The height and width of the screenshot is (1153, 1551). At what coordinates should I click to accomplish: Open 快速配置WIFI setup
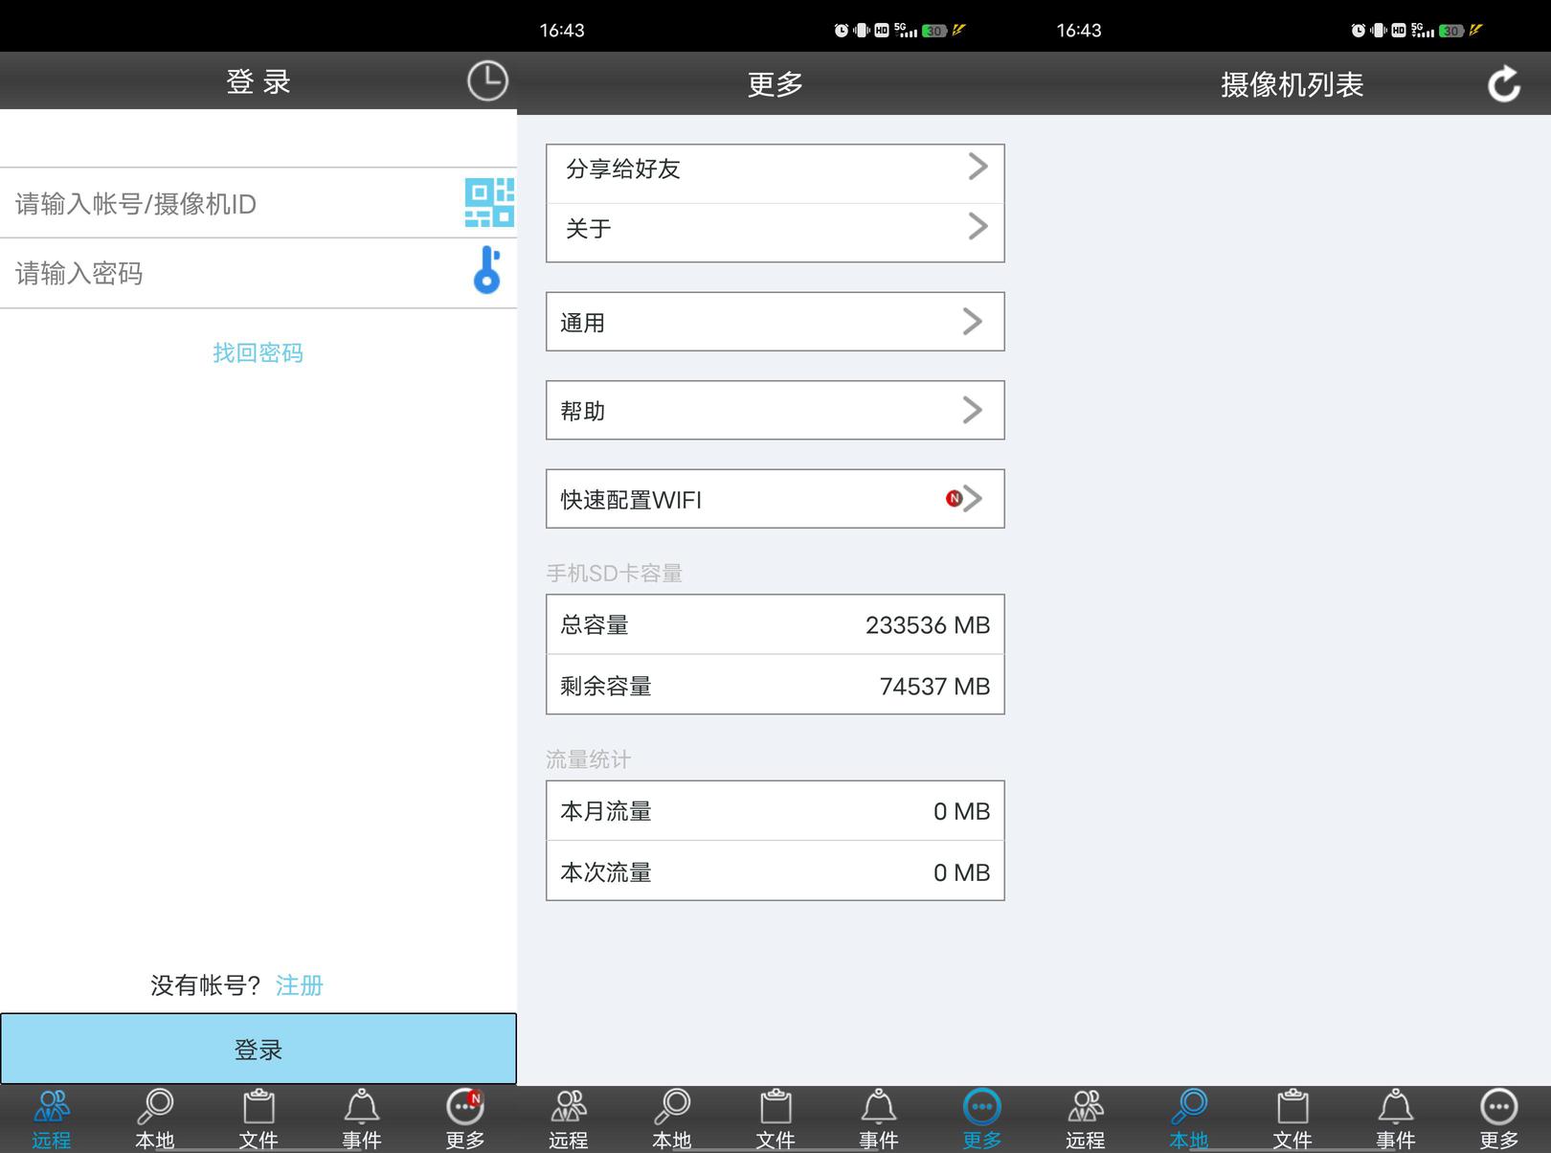775,499
